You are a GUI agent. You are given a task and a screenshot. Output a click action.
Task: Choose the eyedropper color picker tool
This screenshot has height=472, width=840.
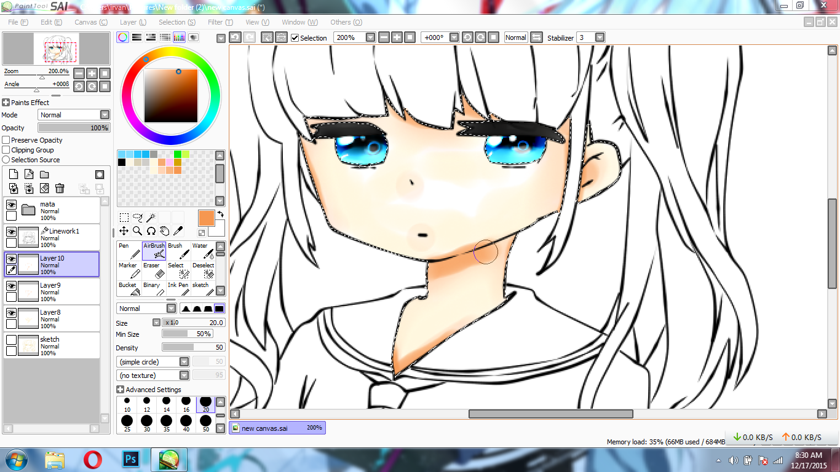pyautogui.click(x=178, y=231)
